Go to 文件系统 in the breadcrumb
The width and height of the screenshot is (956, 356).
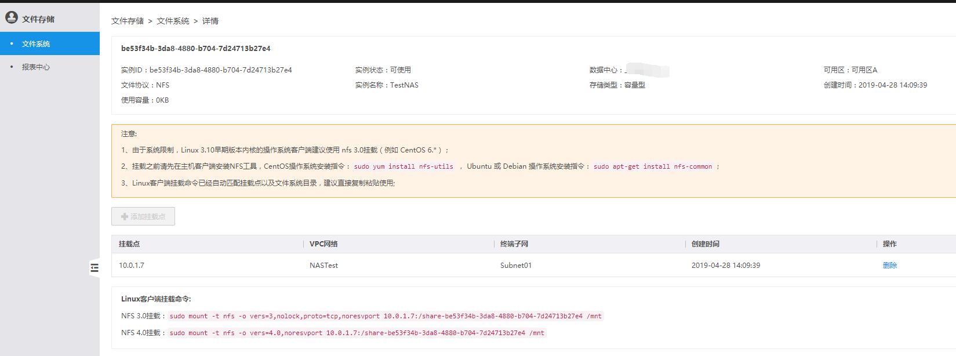tap(173, 21)
